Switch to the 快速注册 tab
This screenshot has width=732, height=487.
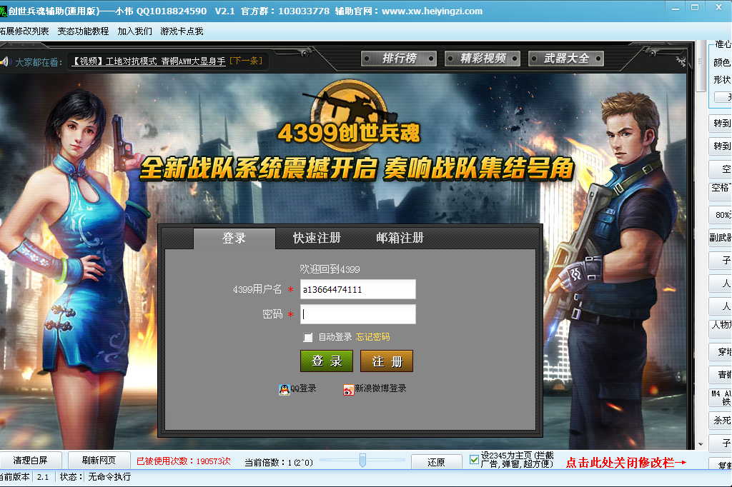[x=317, y=238]
